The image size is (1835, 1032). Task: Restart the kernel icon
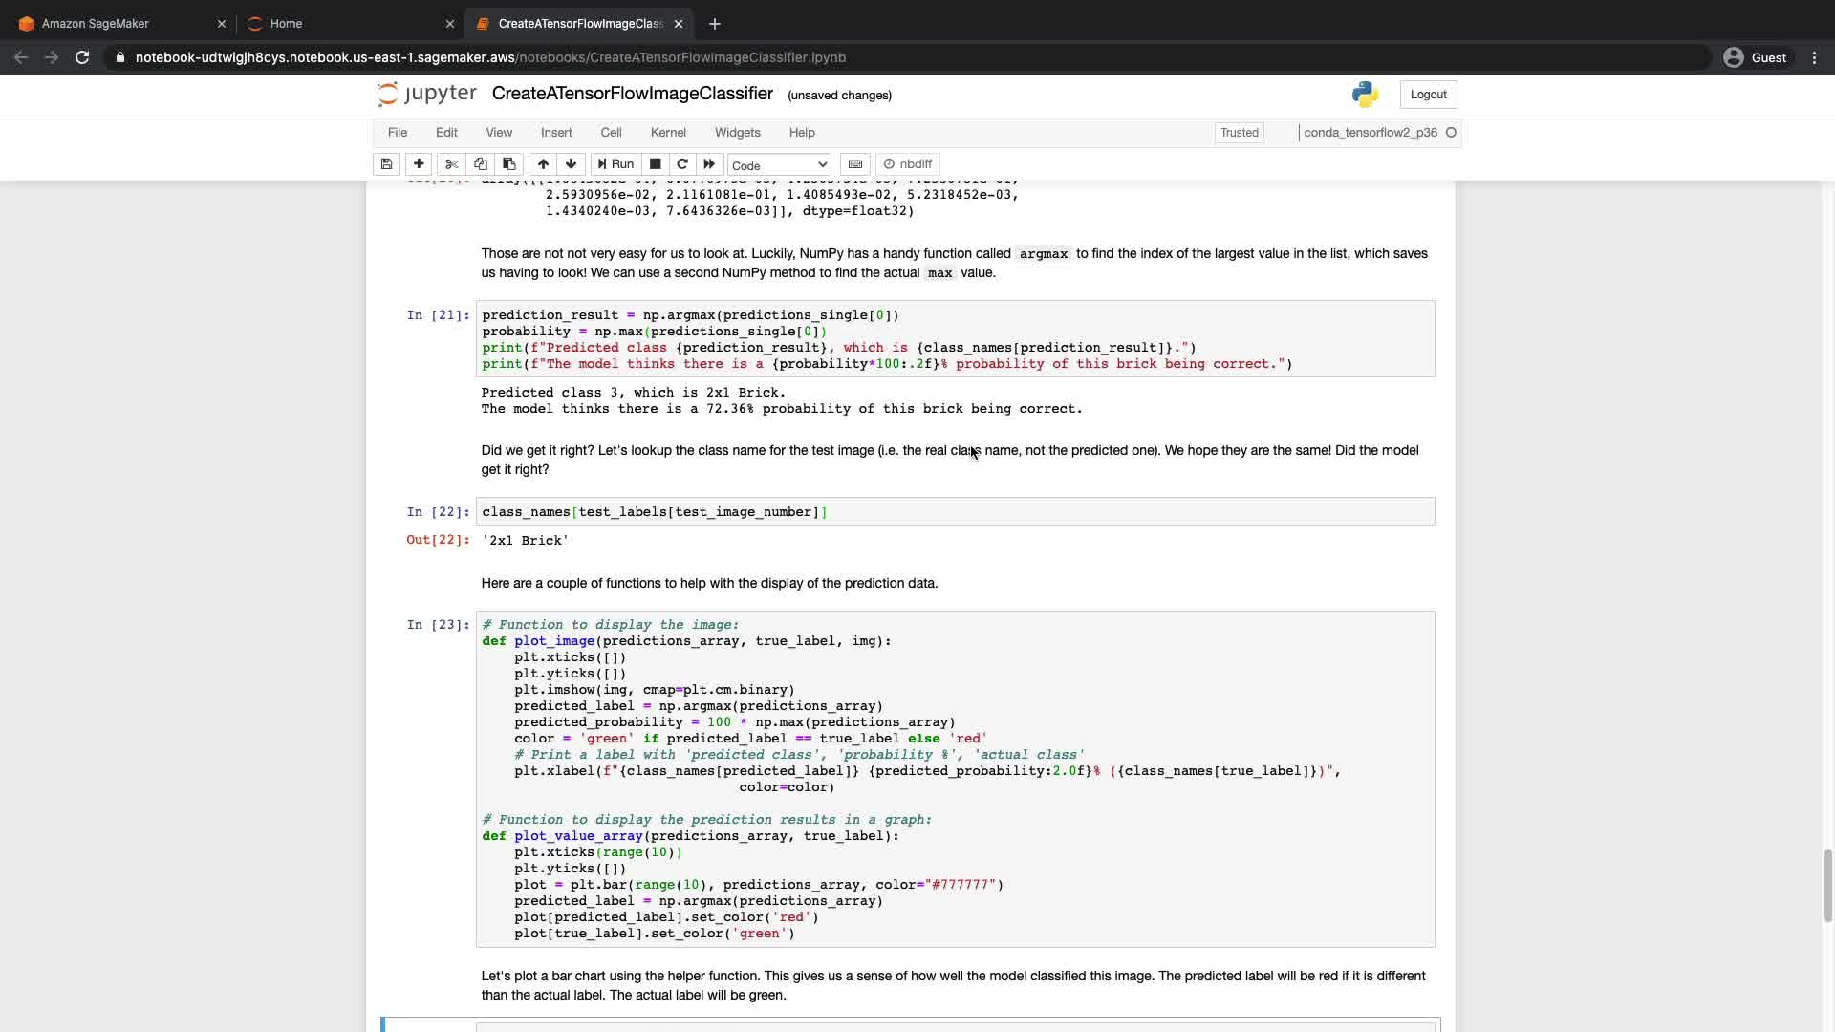[x=682, y=164]
